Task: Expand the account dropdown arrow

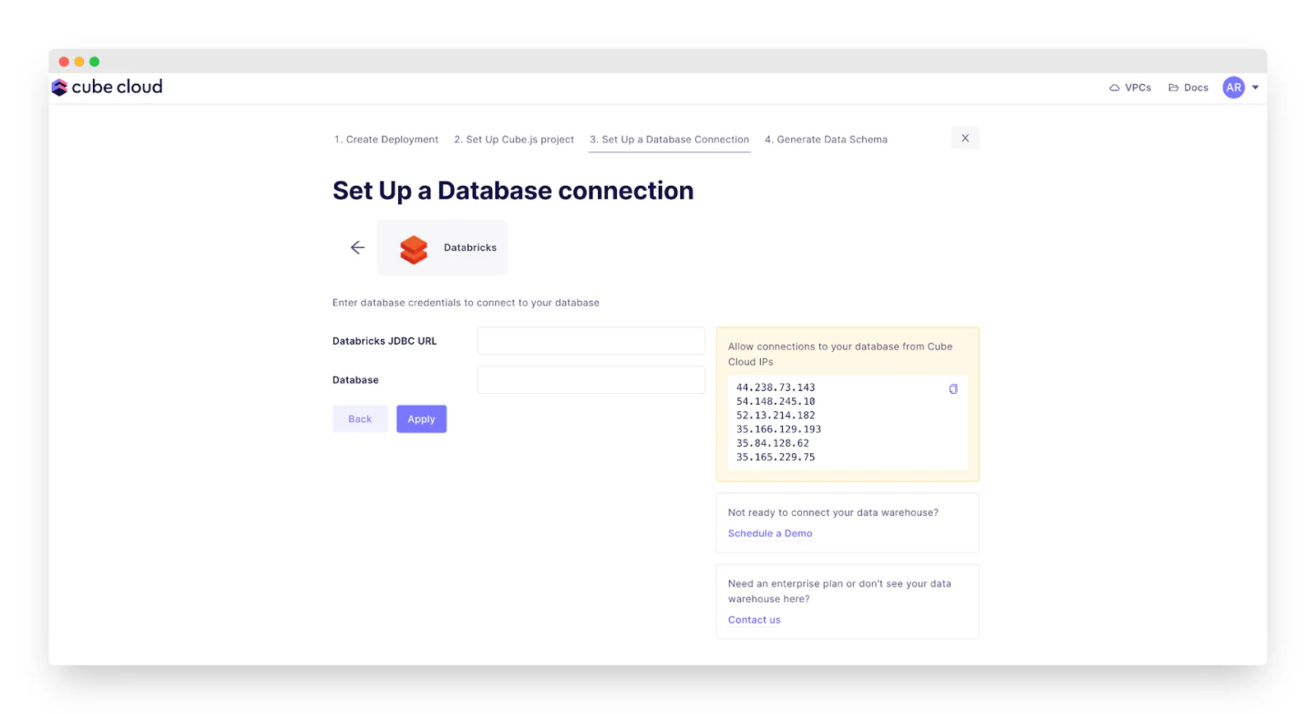Action: (x=1255, y=87)
